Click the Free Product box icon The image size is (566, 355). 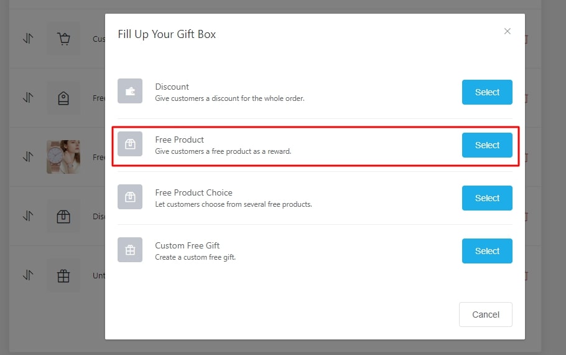coord(130,144)
